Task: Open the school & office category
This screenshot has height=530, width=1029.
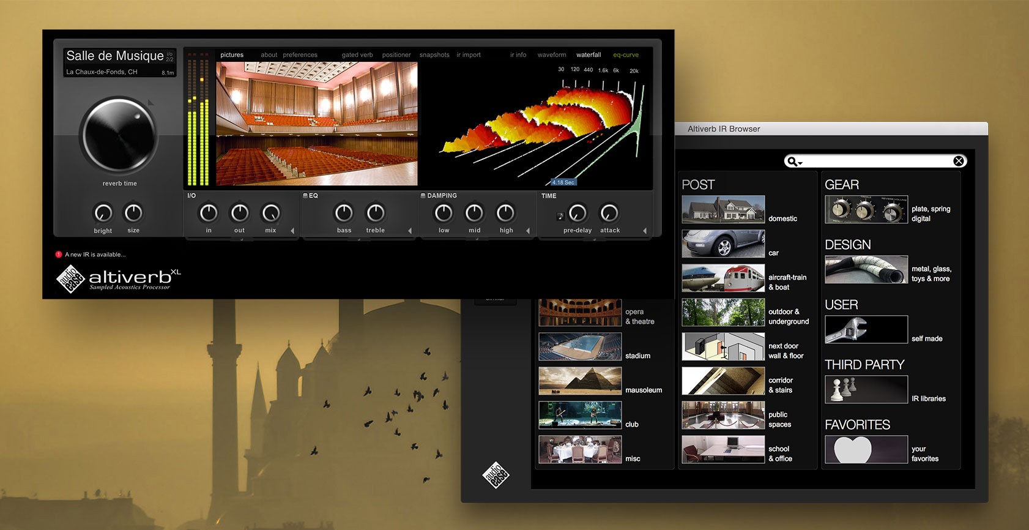Action: pos(723,450)
